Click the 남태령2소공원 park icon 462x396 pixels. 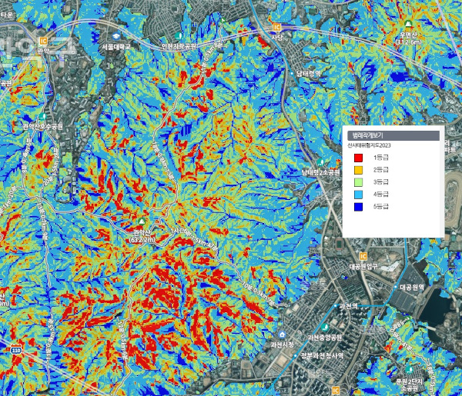pyautogui.click(x=320, y=161)
